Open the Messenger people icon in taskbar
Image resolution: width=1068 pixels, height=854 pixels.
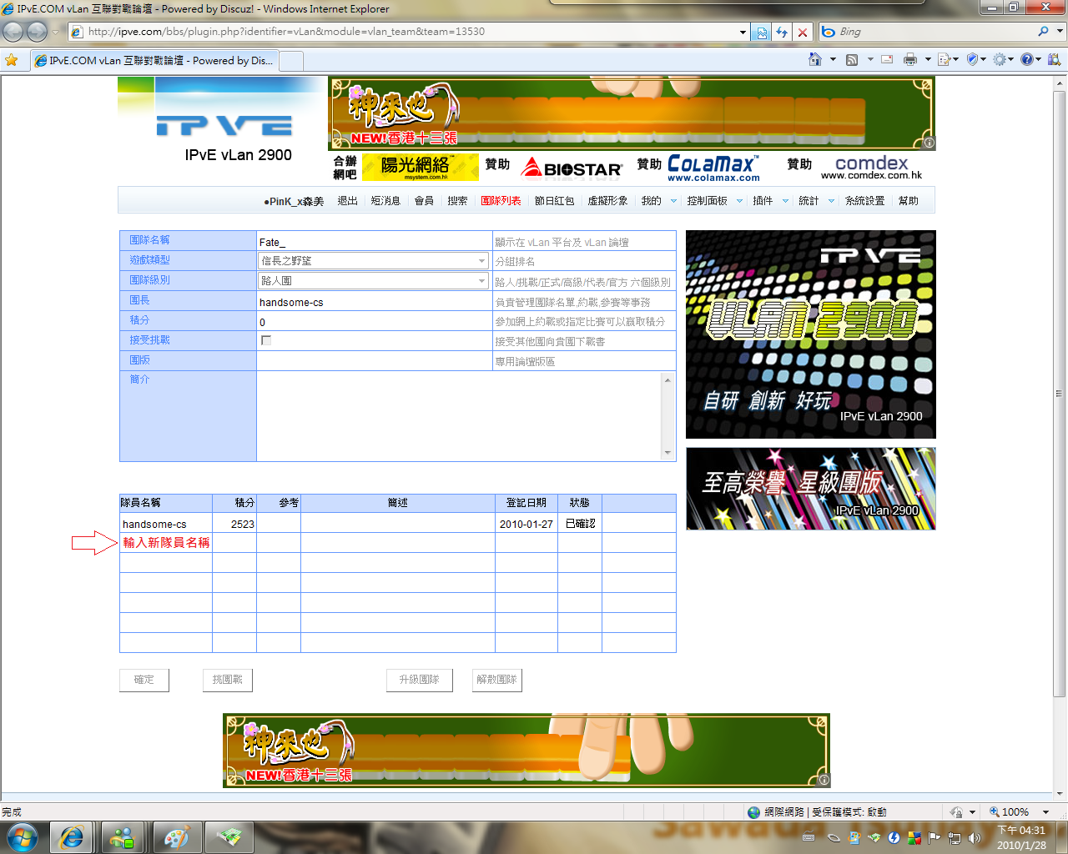(123, 837)
